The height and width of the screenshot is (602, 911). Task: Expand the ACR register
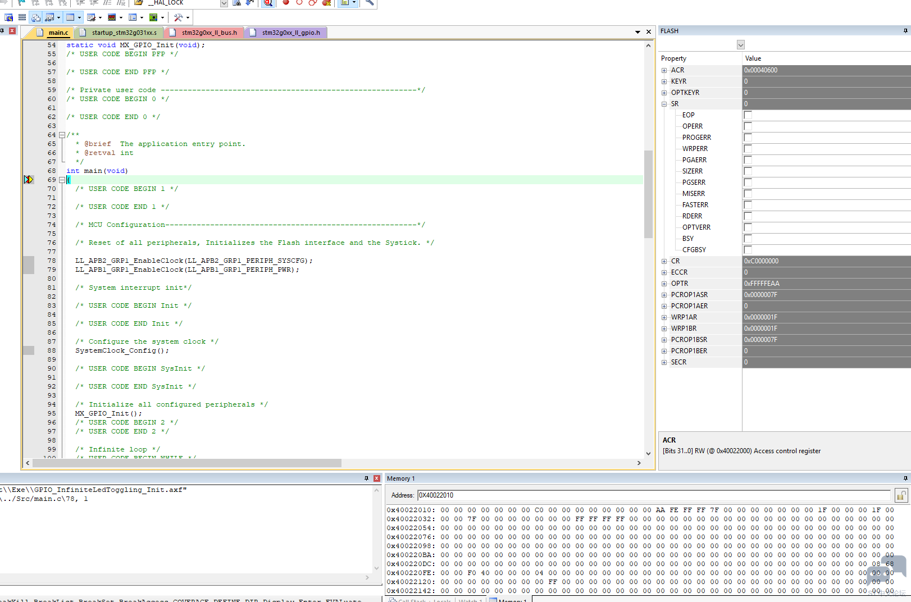664,70
